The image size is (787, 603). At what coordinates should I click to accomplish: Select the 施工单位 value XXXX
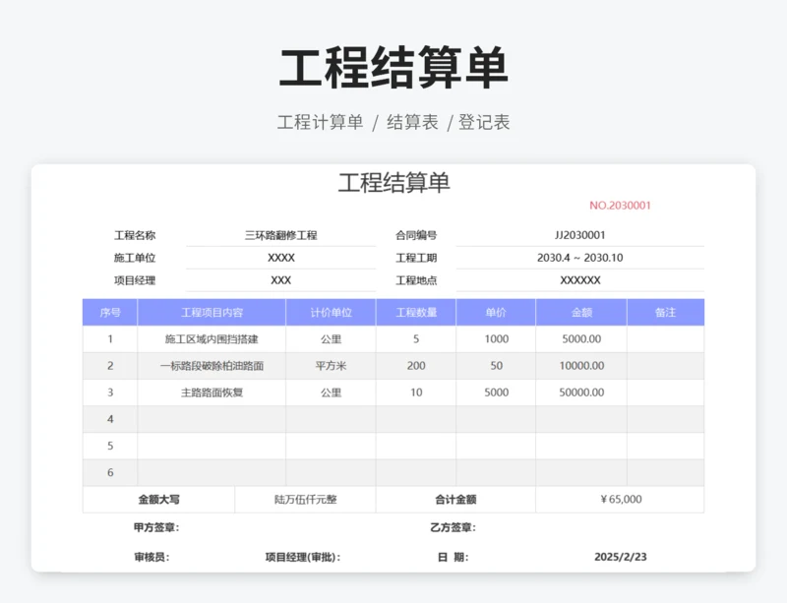coord(280,258)
